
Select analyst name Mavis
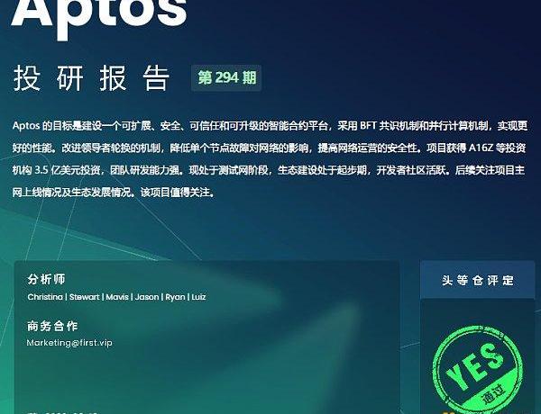coord(117,297)
